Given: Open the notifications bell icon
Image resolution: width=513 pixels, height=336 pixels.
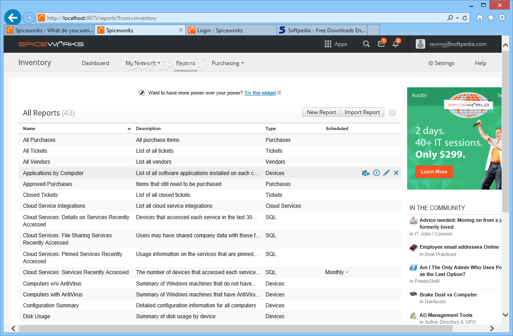Looking at the screenshot, I should click(x=396, y=43).
